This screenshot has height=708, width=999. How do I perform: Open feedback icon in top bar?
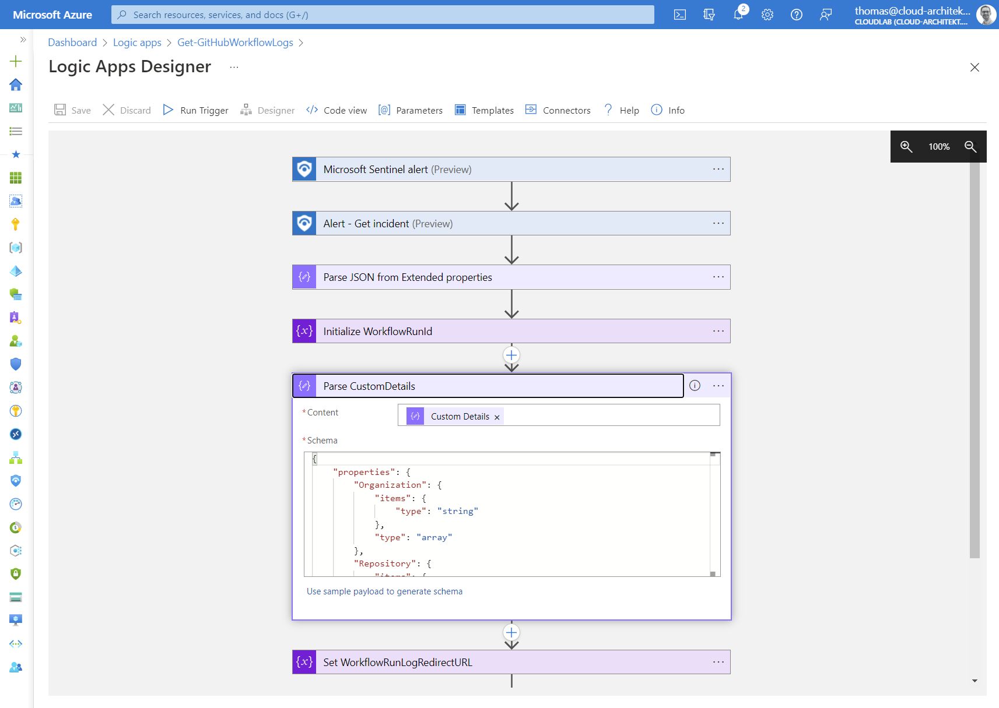pos(826,15)
